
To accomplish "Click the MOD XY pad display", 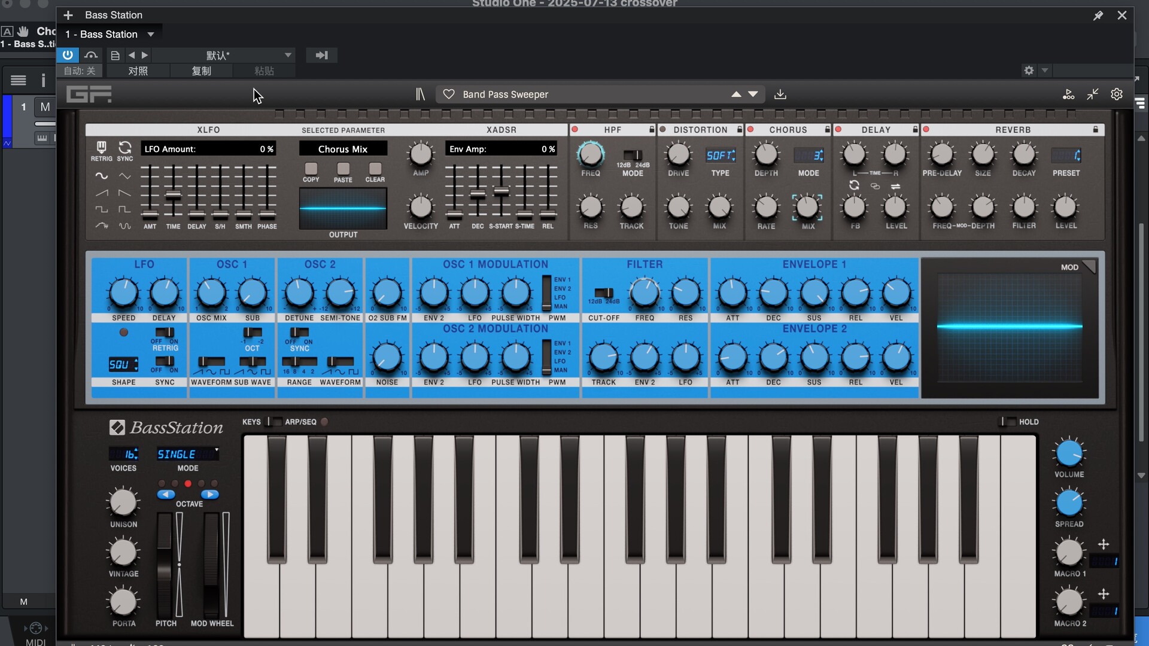I will pyautogui.click(x=1010, y=327).
